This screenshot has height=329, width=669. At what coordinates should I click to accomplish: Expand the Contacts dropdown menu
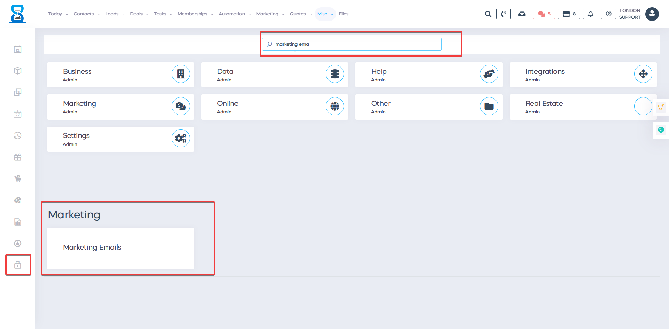(87, 14)
